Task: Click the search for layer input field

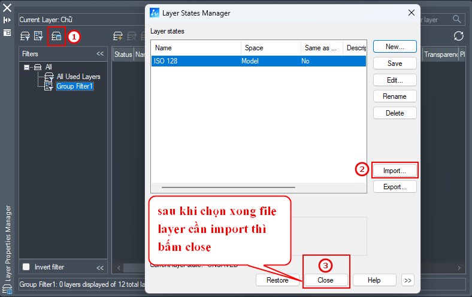Action: point(435,20)
